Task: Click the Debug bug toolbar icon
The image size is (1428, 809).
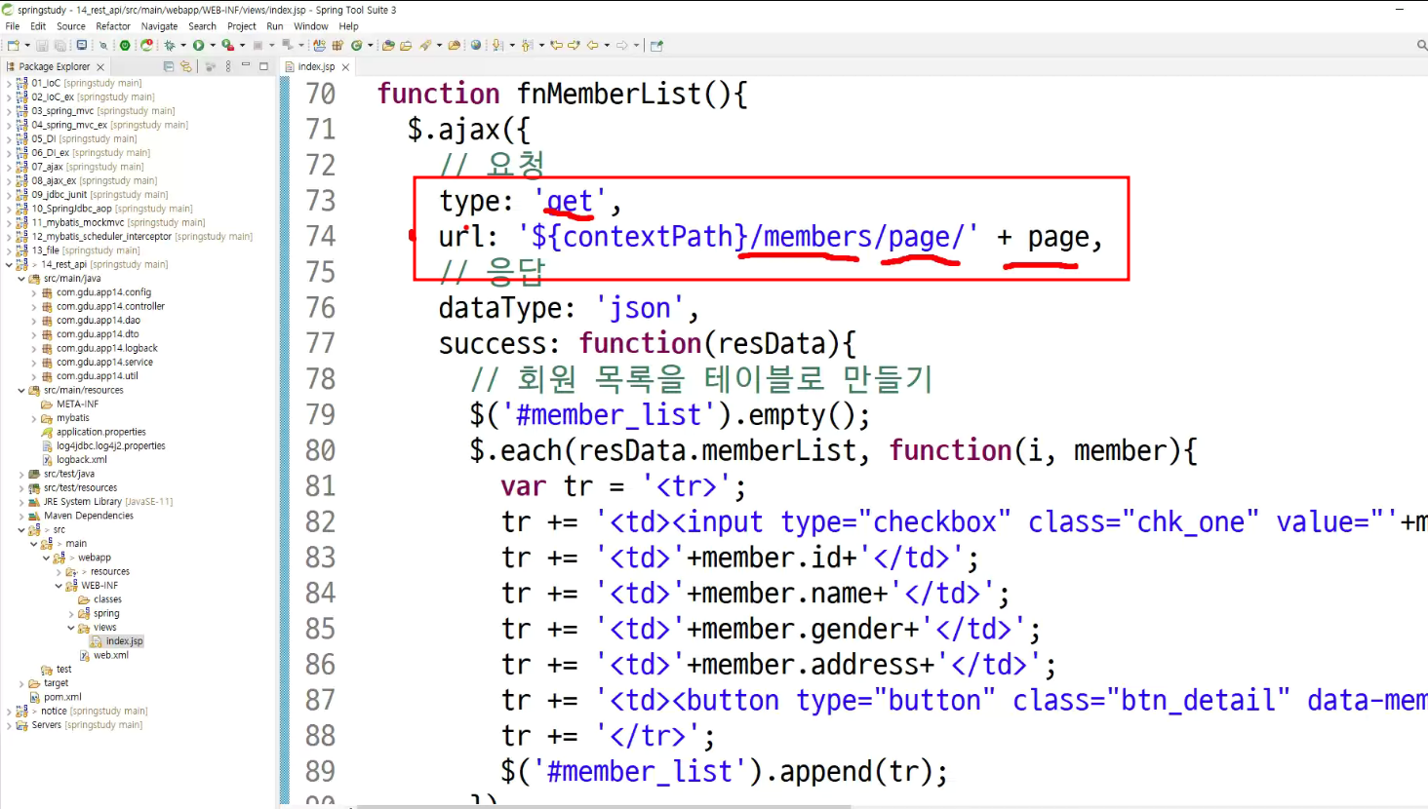Action: click(x=170, y=45)
